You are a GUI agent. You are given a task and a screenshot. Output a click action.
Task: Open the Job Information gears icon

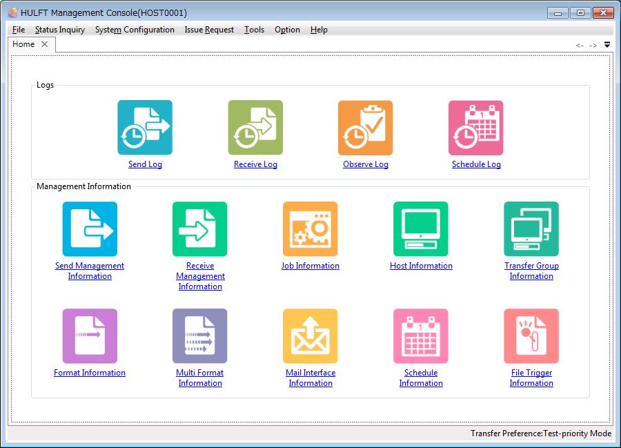point(310,229)
